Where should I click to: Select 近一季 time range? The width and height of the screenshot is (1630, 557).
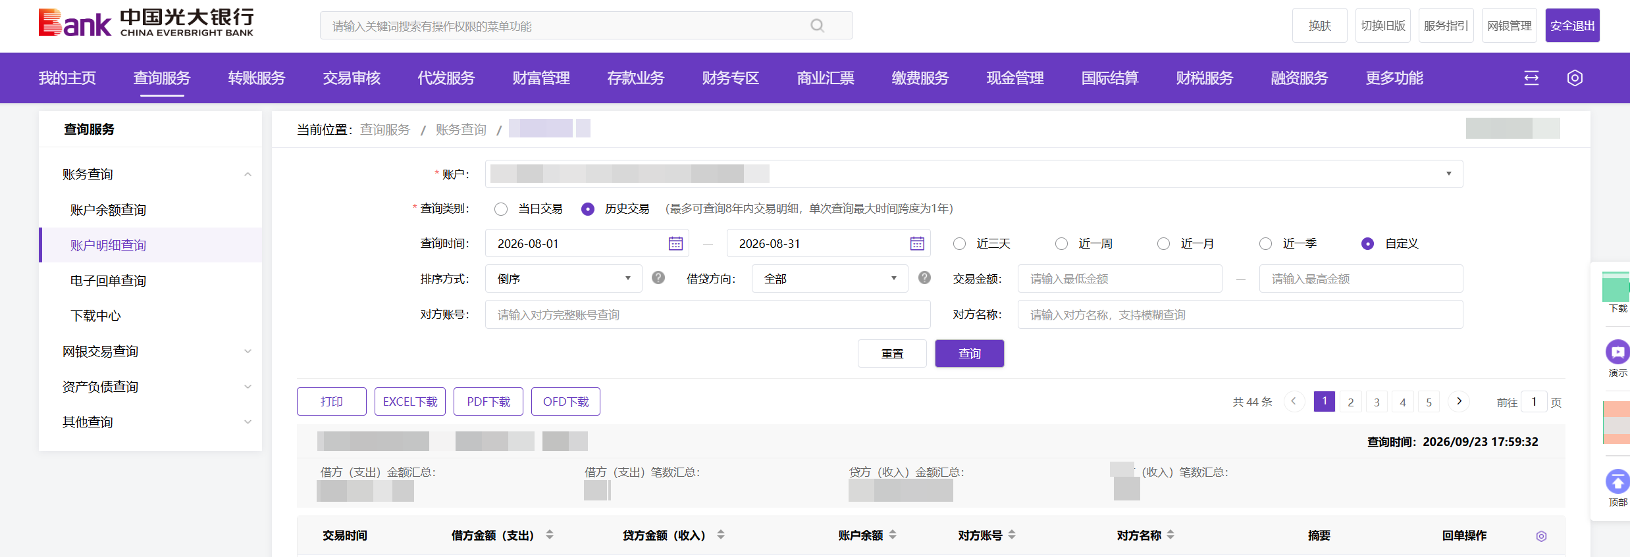pyautogui.click(x=1265, y=244)
